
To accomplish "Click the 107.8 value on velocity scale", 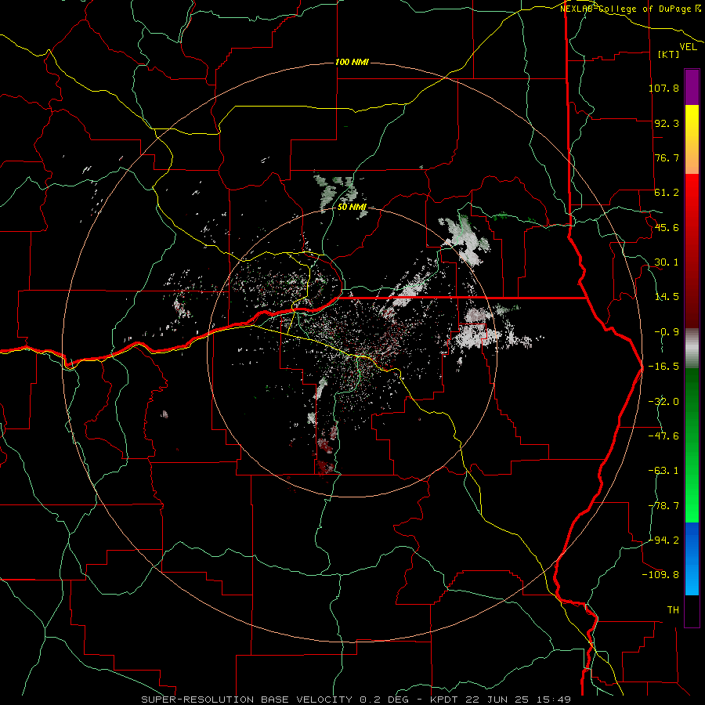I will pyautogui.click(x=663, y=88).
